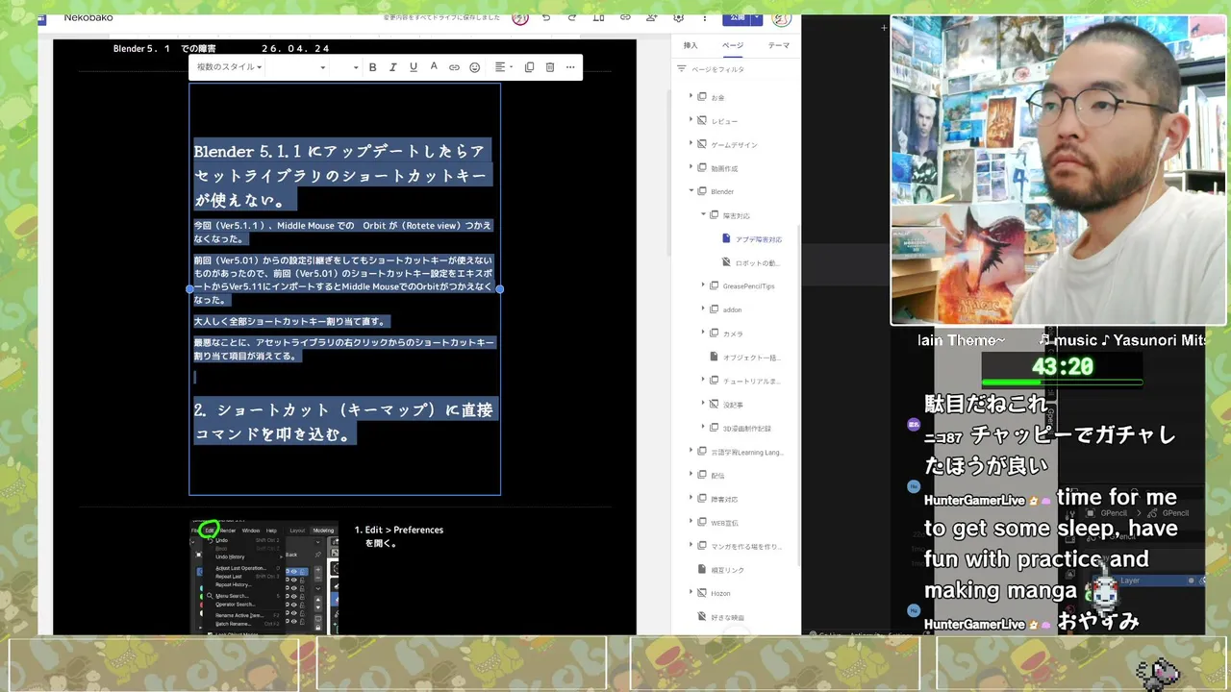
Task: Collapse the 障害対応 subgroup under Blender
Action: tap(703, 215)
